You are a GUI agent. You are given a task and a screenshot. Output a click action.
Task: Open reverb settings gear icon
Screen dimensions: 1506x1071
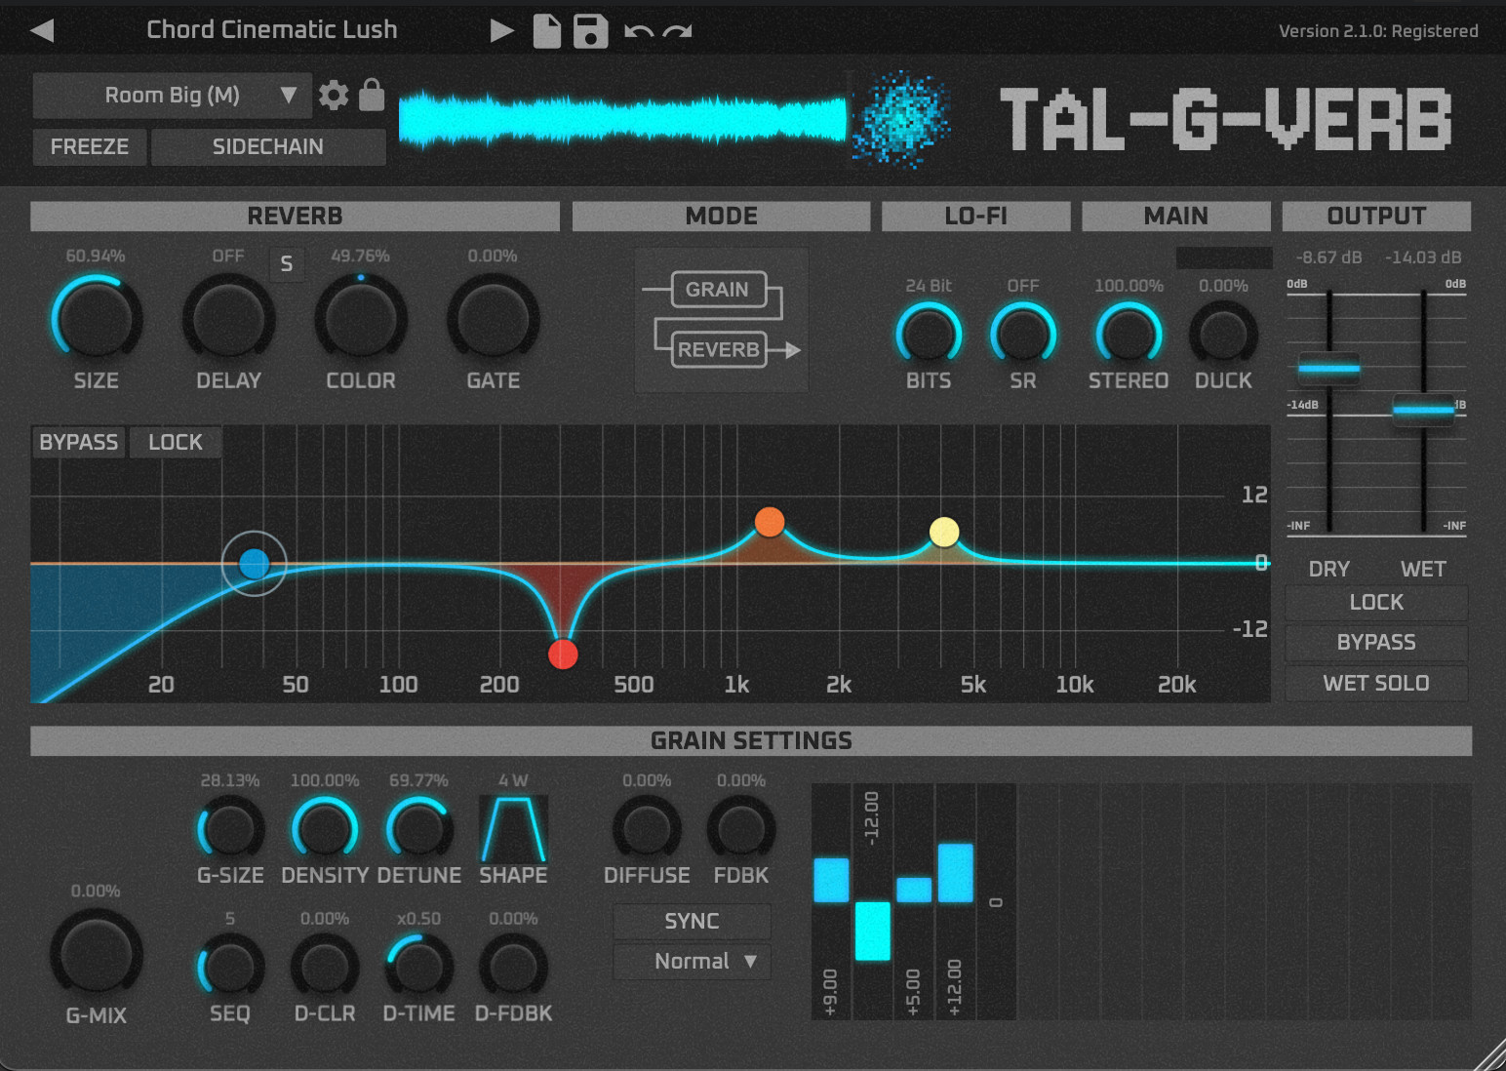334,96
